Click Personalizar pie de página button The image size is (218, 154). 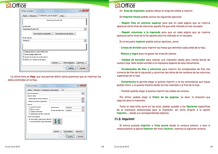tap(65, 34)
